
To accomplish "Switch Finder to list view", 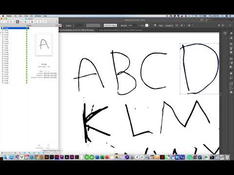I will coord(14,21).
